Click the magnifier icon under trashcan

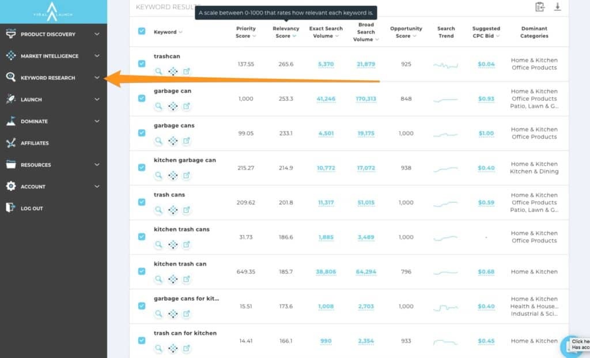click(158, 71)
